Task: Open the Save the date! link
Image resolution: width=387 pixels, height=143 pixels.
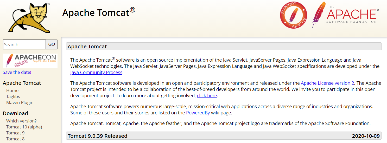Action: pos(17,72)
